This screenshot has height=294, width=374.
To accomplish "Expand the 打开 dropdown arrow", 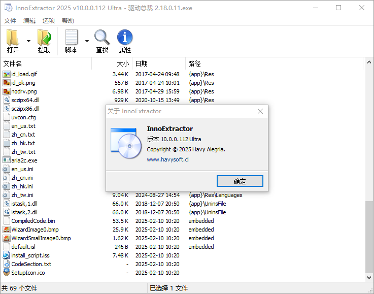I will pyautogui.click(x=28, y=41).
